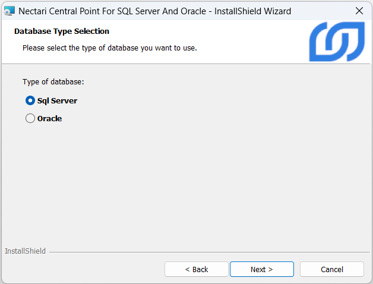Click the 'Type of database:' label
373x284 pixels.
point(53,81)
